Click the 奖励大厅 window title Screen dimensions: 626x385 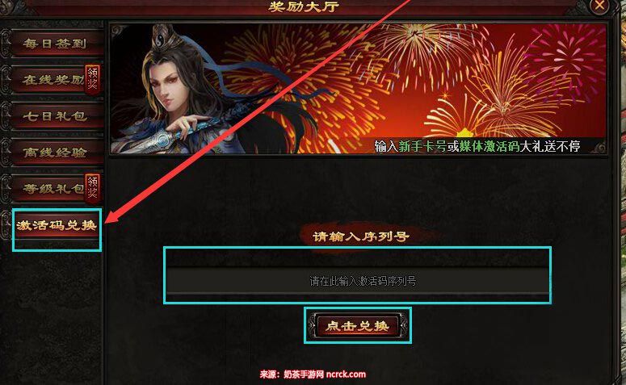[x=304, y=6]
